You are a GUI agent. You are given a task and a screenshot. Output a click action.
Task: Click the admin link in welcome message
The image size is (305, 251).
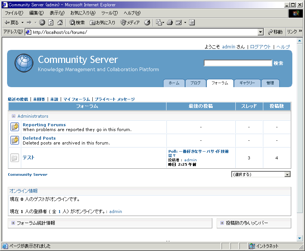point(229,47)
